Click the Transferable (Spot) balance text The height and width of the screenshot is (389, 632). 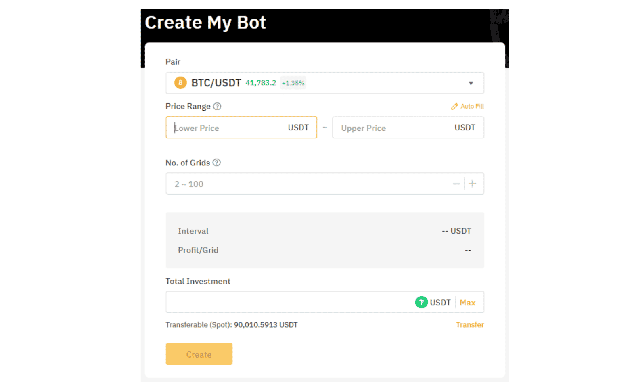click(x=232, y=325)
